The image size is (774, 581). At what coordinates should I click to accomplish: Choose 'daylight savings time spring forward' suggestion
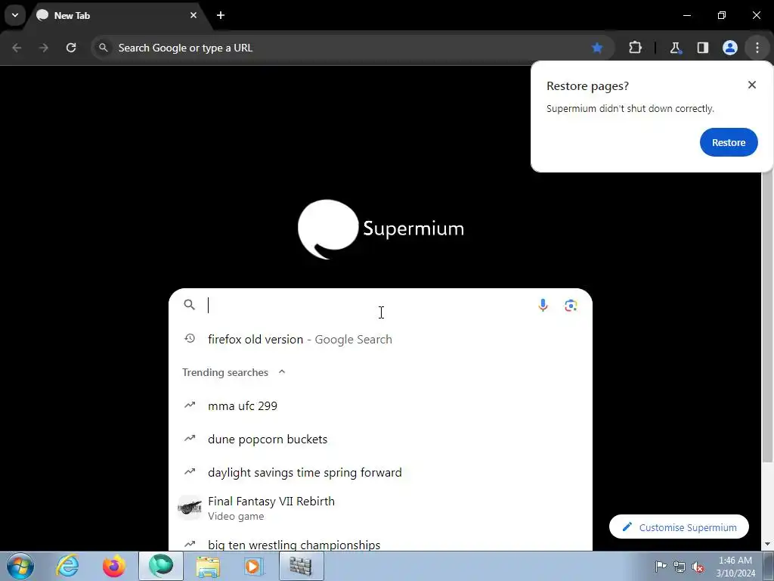[380, 472]
